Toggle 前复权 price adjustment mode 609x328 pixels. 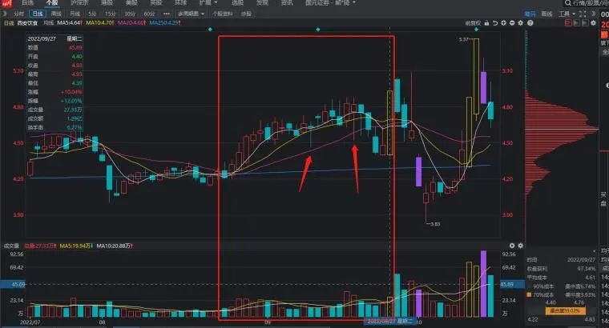pyautogui.click(x=469, y=23)
